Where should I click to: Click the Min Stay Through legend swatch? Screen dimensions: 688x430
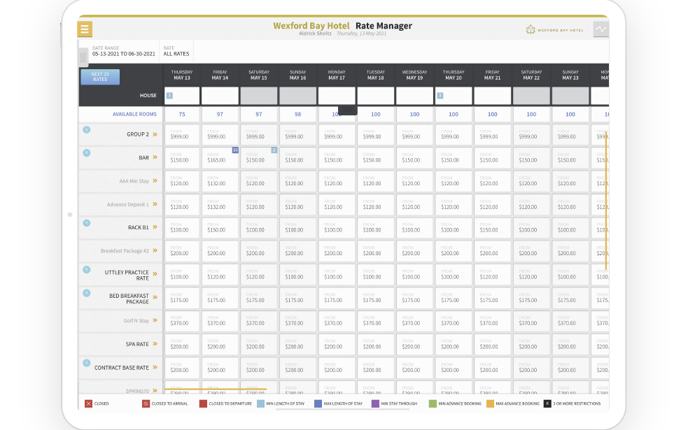[x=376, y=403]
